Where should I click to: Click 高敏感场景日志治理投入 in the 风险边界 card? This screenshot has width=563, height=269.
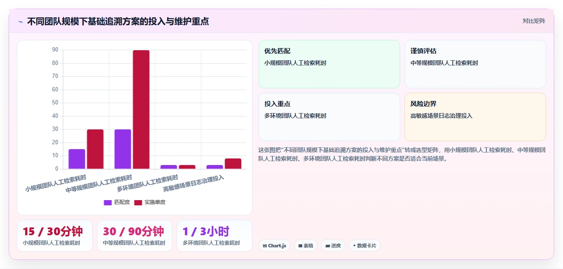[441, 116]
